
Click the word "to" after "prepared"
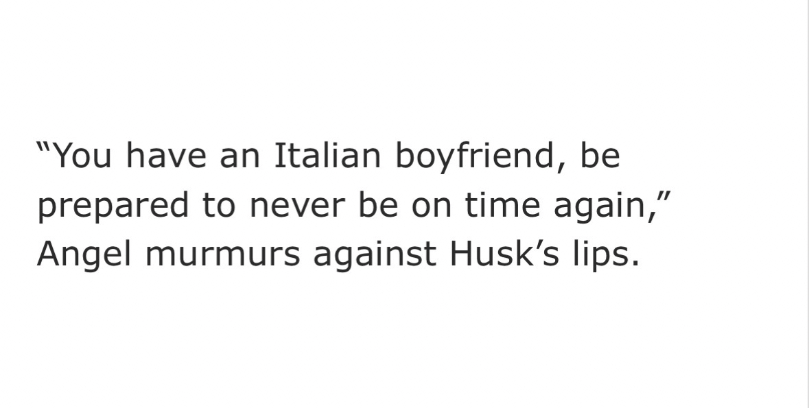pos(218,205)
